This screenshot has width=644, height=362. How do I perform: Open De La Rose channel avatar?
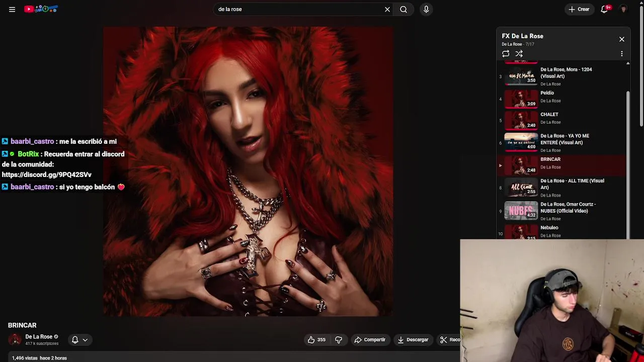click(15, 340)
